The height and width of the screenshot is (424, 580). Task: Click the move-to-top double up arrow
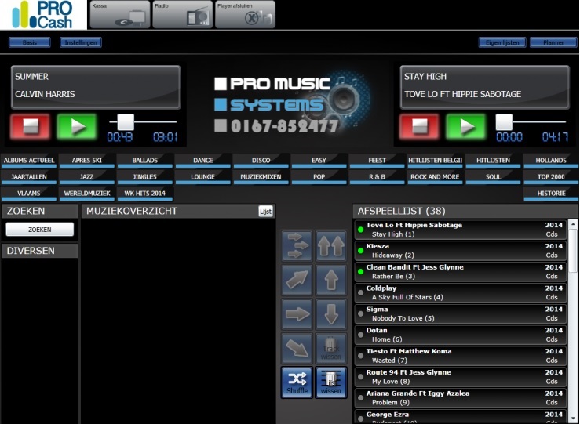[x=331, y=246]
